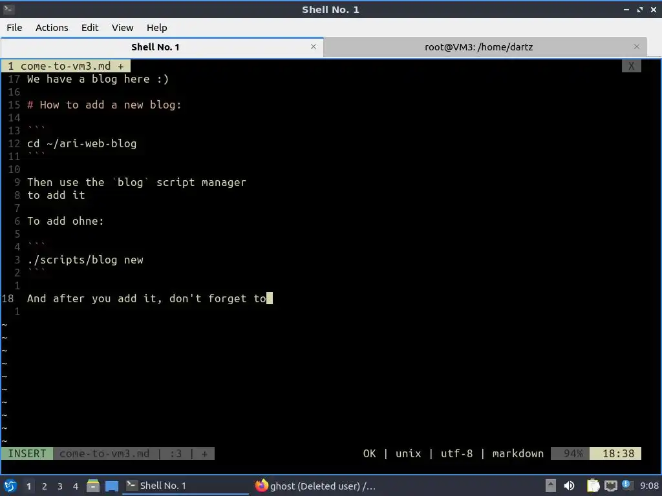Viewport: 662px width, 496px height.
Task: Click the line 'And after you add it, don't forget to'
Action: click(147, 298)
